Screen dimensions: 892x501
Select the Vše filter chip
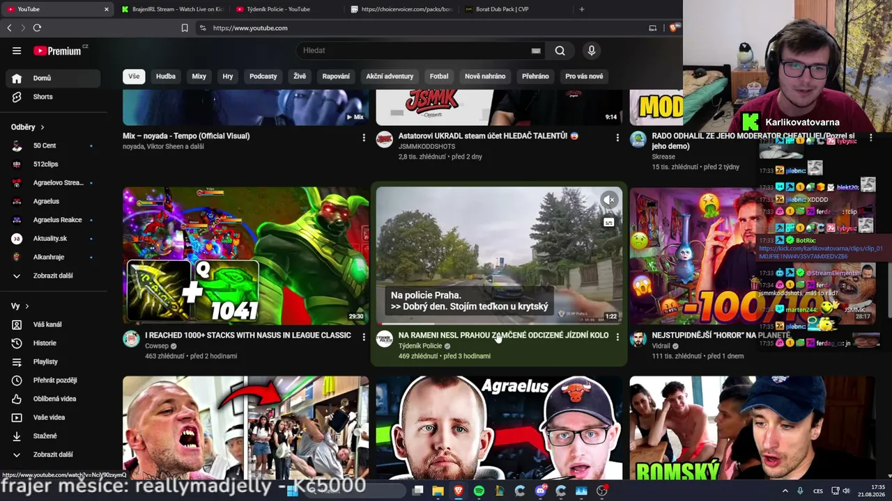[x=134, y=77]
